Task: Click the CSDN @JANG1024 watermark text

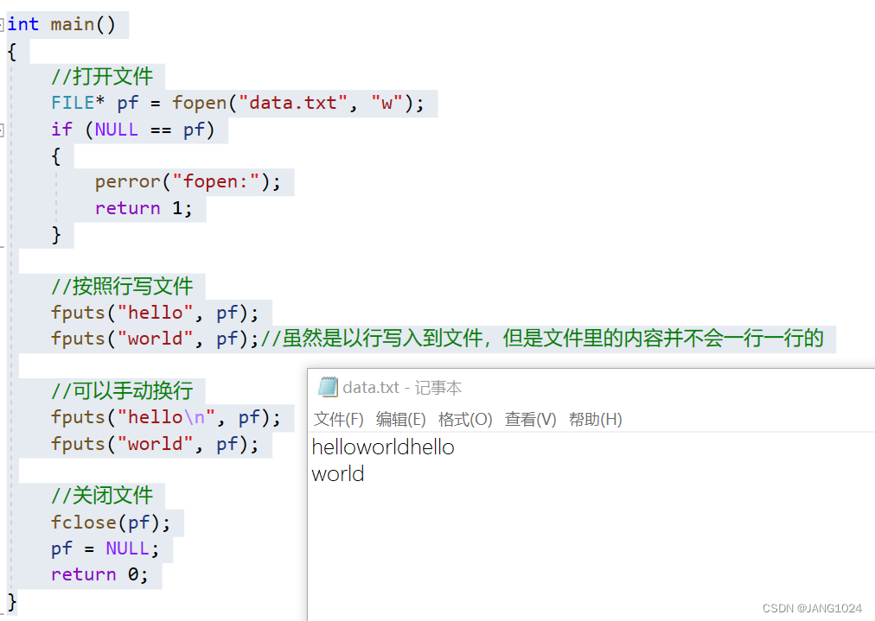Action: coord(813,608)
